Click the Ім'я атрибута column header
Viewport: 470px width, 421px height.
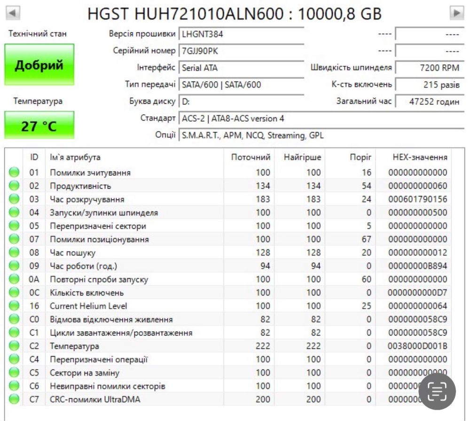point(75,157)
